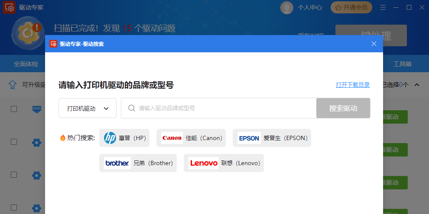Click the upgrade arrow icon beside 可升级驱动
Image resolution: width=429 pixels, height=214 pixels.
tap(13, 85)
